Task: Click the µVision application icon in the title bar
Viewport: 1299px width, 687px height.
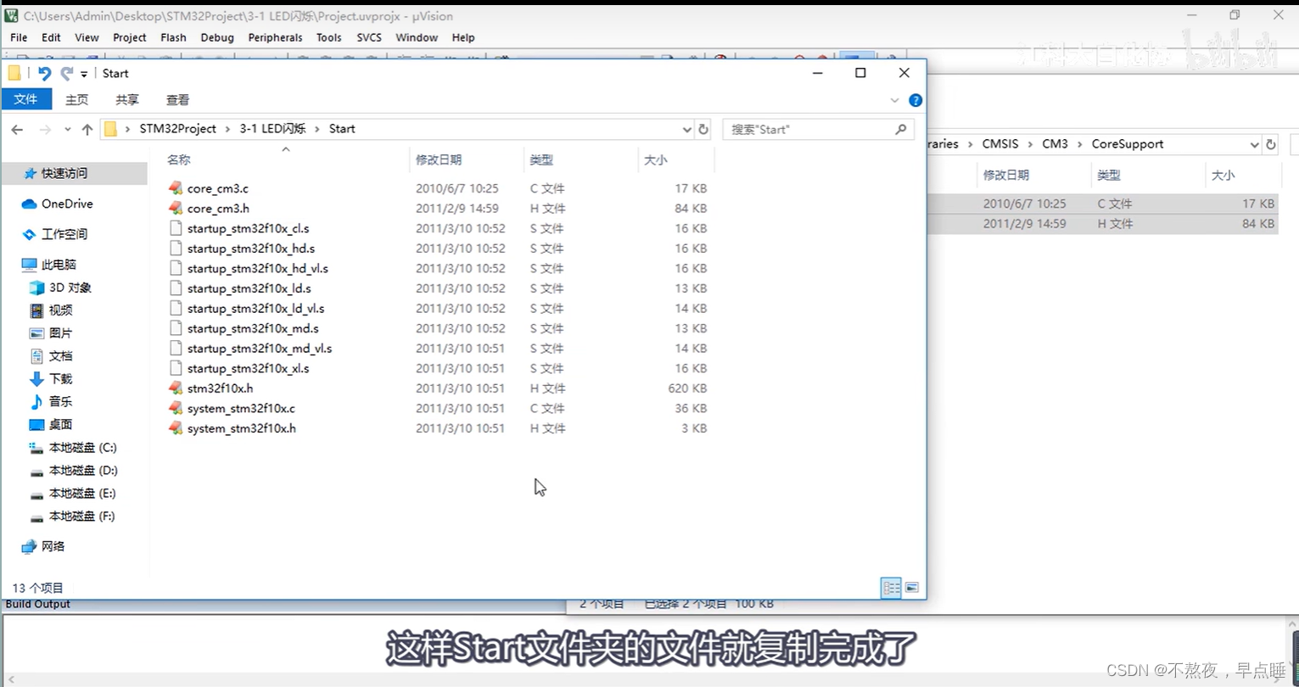Action: click(11, 16)
